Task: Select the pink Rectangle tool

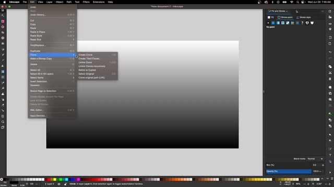Action: [3, 21]
